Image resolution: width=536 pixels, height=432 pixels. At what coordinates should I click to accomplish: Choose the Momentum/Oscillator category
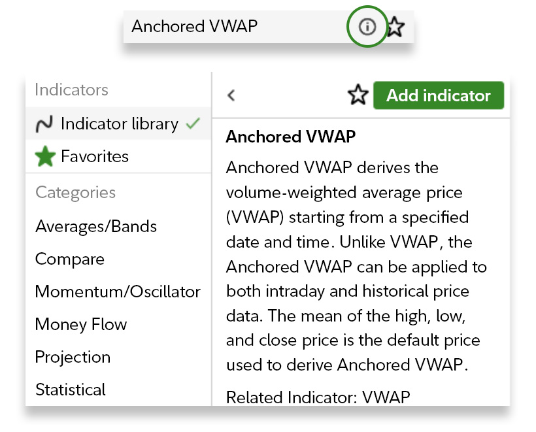(118, 291)
